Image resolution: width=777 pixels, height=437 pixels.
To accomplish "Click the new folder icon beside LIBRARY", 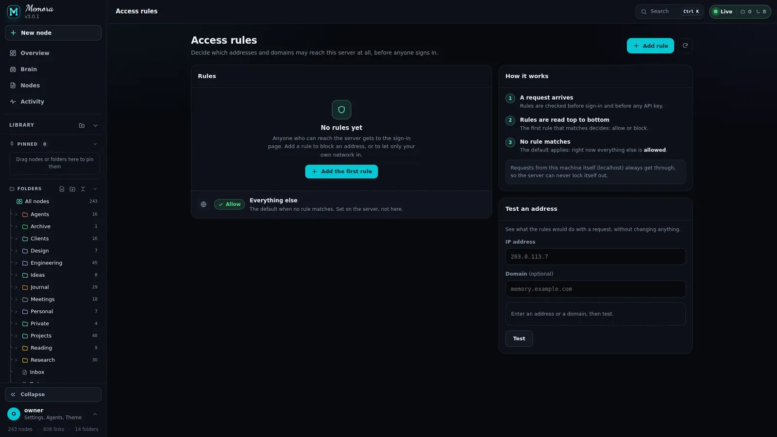I will coord(82,125).
